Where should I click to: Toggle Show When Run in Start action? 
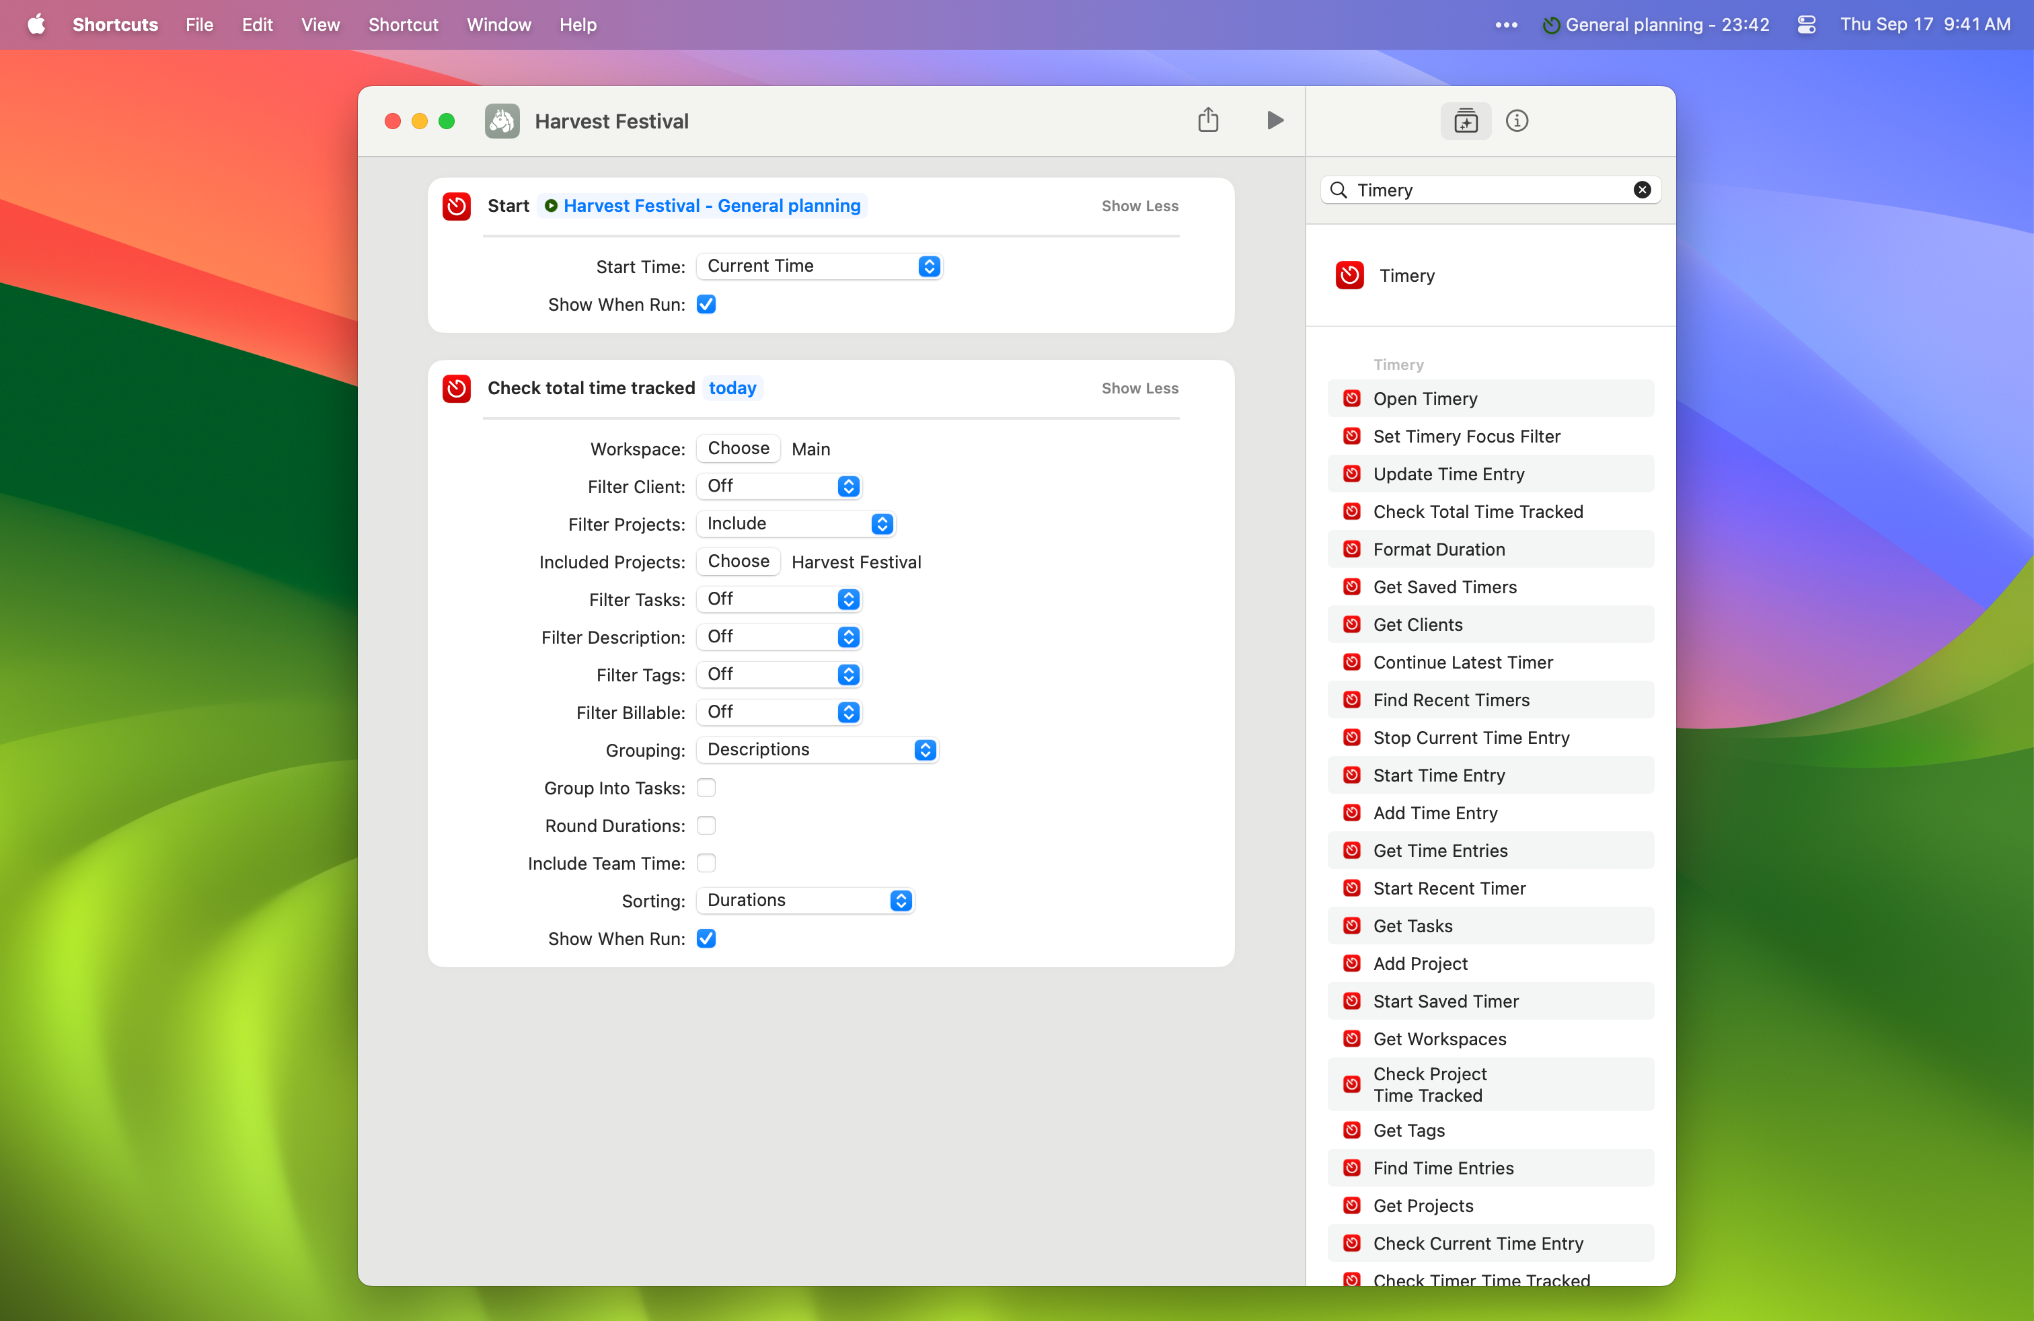[x=706, y=304]
